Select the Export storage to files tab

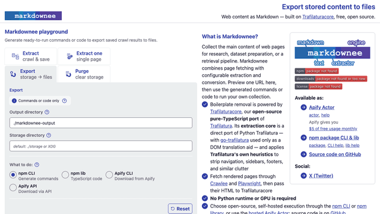coord(31,74)
